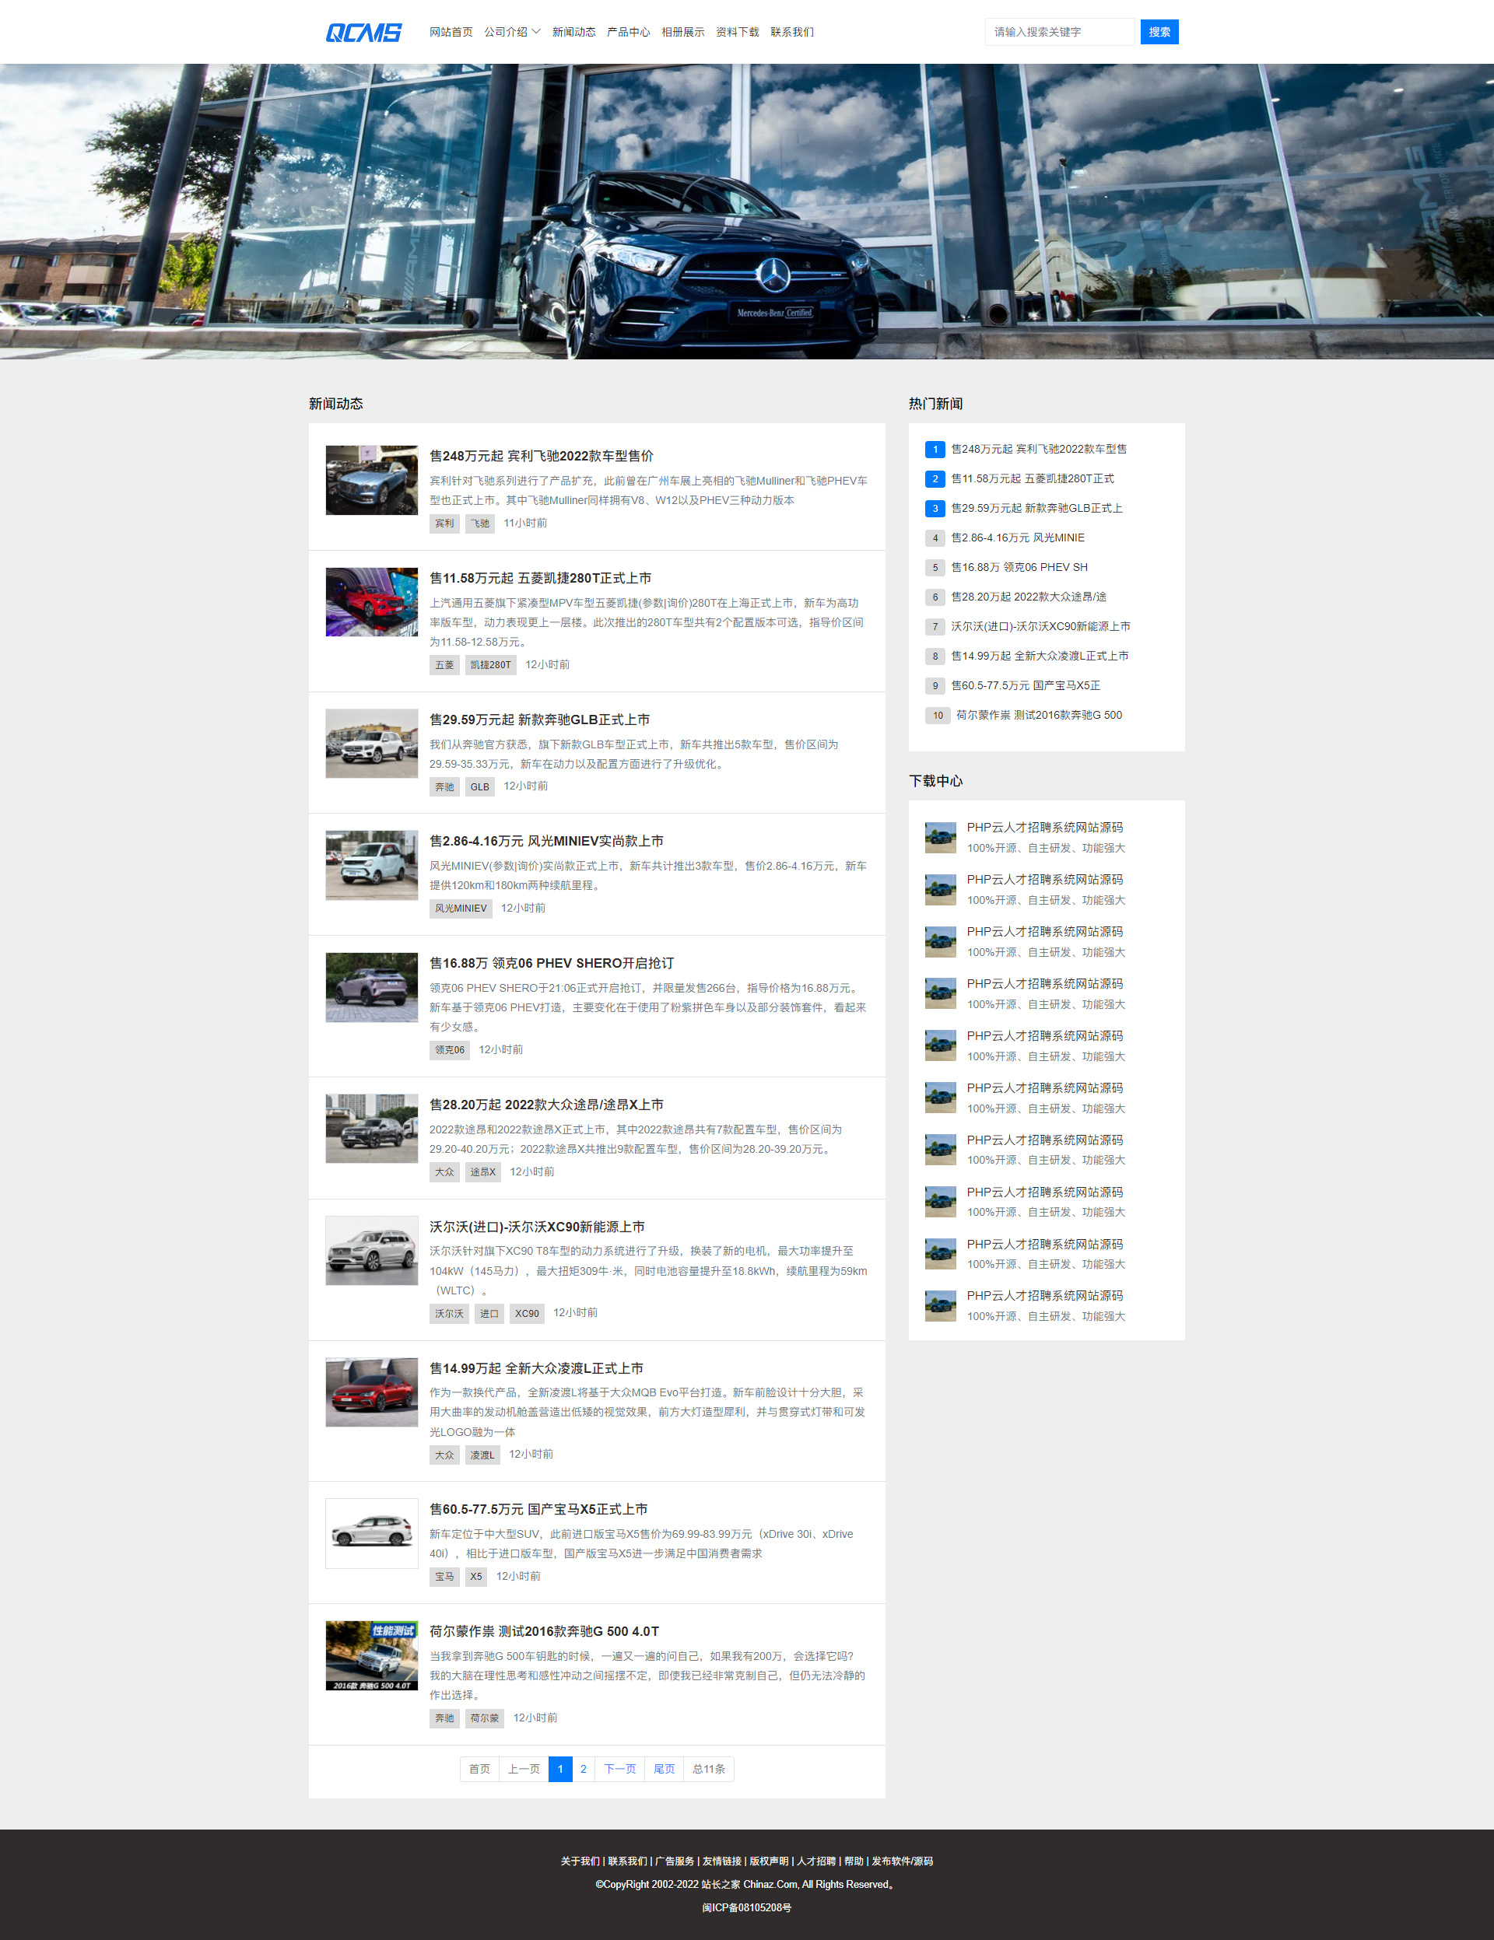Viewport: 1494px width, 1940px height.
Task: Open article 售248万元起 宾利飞驰2022款车型售价
Action: pos(542,456)
